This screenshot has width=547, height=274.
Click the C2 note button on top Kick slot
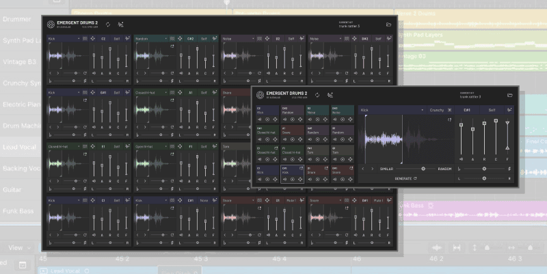point(103,39)
